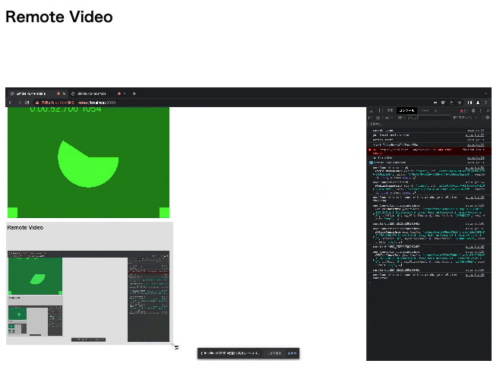Select the Console tab in DevTools
Screen dimensions: 503x370
click(x=407, y=110)
